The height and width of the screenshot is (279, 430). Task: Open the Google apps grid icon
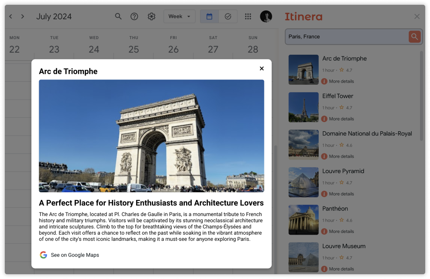pos(248,17)
